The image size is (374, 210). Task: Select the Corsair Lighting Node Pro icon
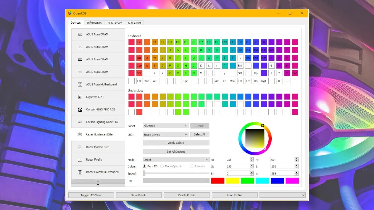point(80,122)
